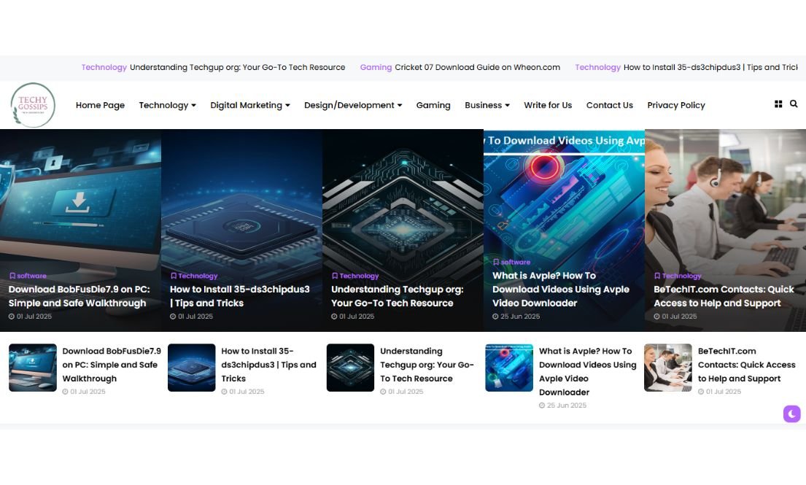
Task: Open ticker headline Cricket 07 Download Guide
Action: click(478, 67)
